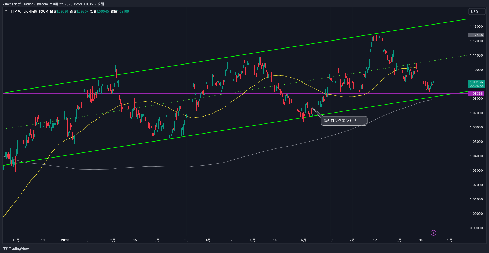Open the USD currency selector
Image resolution: width=489 pixels, height=253 pixels.
coord(477,11)
